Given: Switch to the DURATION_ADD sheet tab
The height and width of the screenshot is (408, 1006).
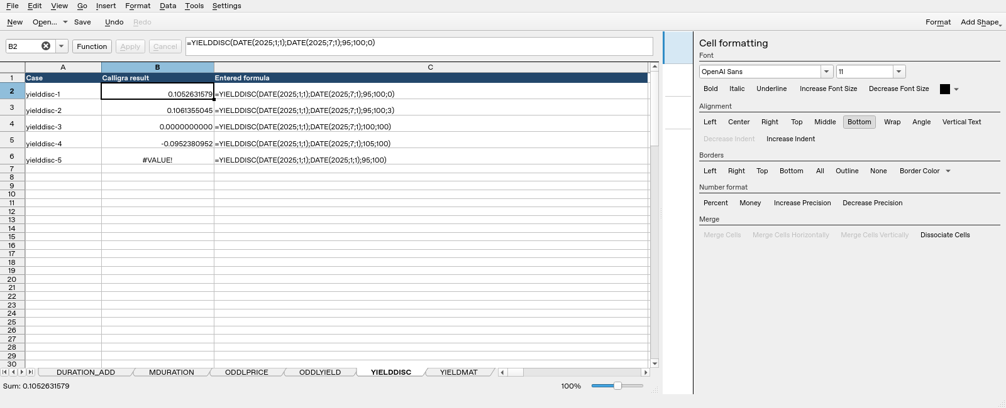Looking at the screenshot, I should 86,372.
